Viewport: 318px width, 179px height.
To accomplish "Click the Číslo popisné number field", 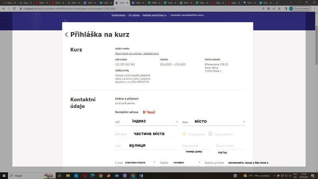I will click(196, 146).
